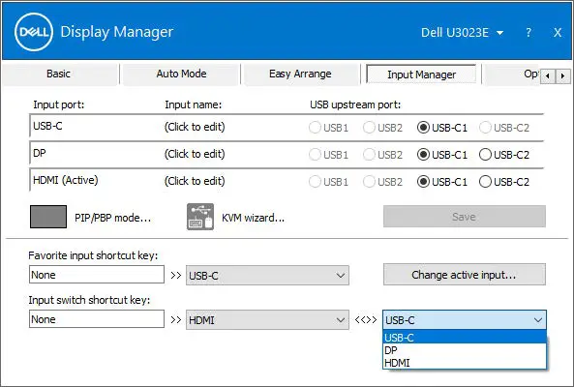Close Display Manager with the X

click(x=558, y=33)
